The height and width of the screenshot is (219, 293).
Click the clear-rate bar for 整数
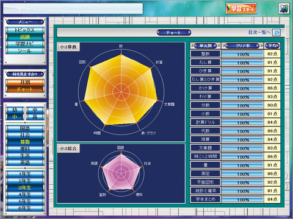pos(242,54)
